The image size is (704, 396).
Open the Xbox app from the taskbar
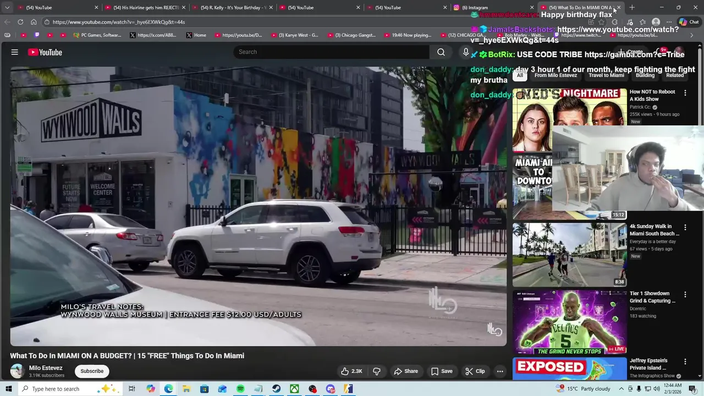294,389
